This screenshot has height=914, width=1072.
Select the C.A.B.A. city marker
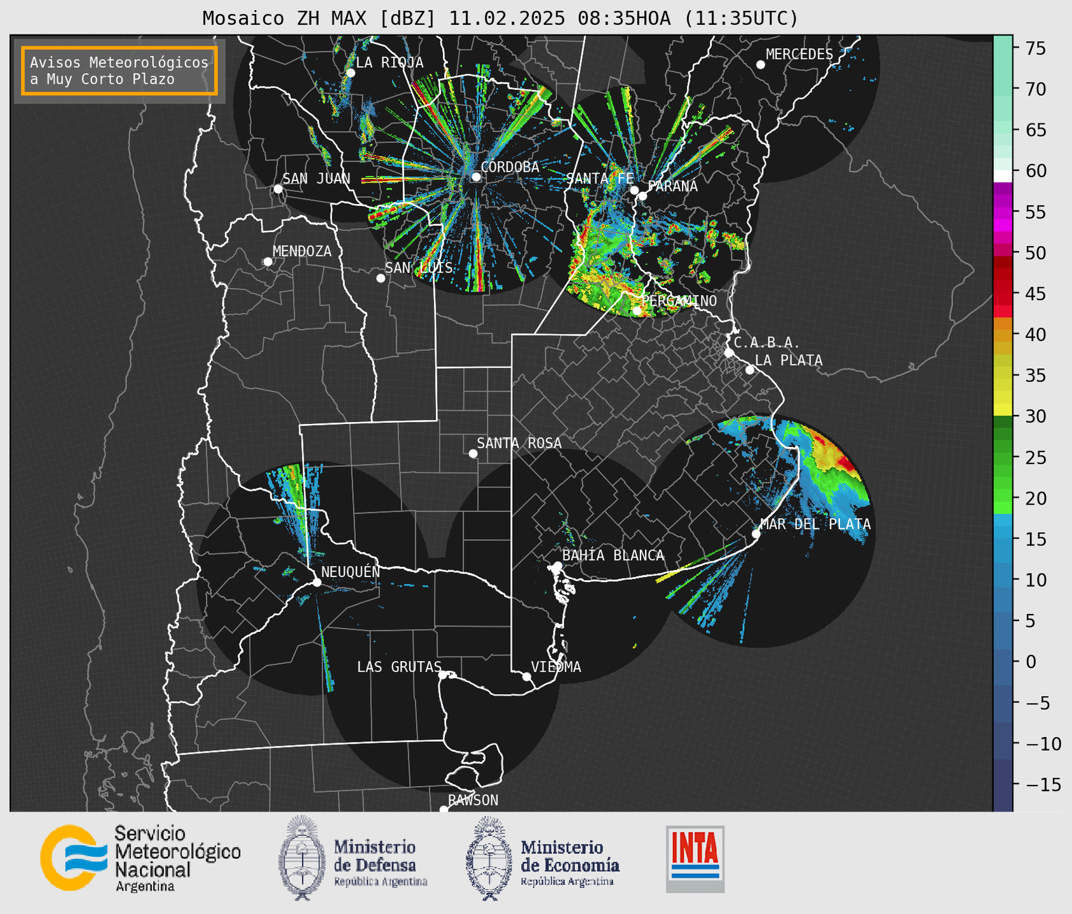click(729, 353)
